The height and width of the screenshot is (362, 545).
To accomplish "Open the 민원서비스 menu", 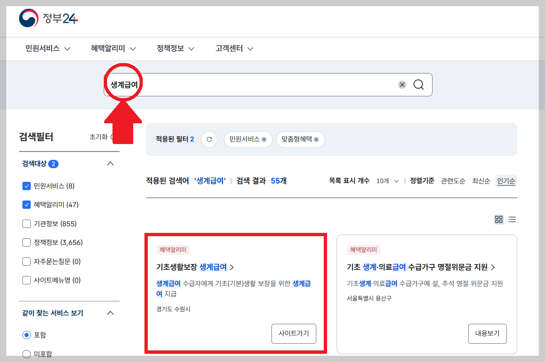I will (x=43, y=49).
